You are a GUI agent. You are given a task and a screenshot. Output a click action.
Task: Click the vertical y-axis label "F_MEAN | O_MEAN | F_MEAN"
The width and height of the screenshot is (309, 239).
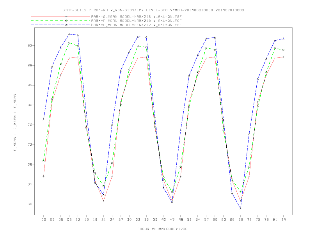pos(15,123)
